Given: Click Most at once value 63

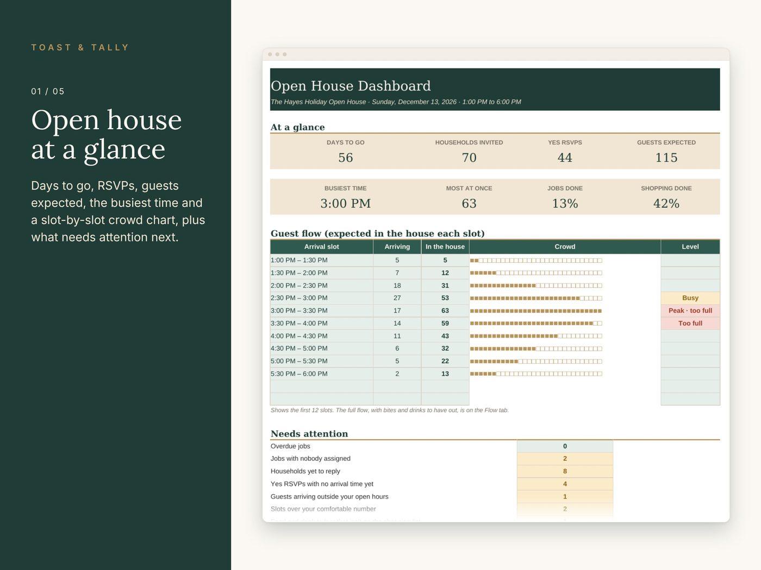Looking at the screenshot, I should point(469,204).
